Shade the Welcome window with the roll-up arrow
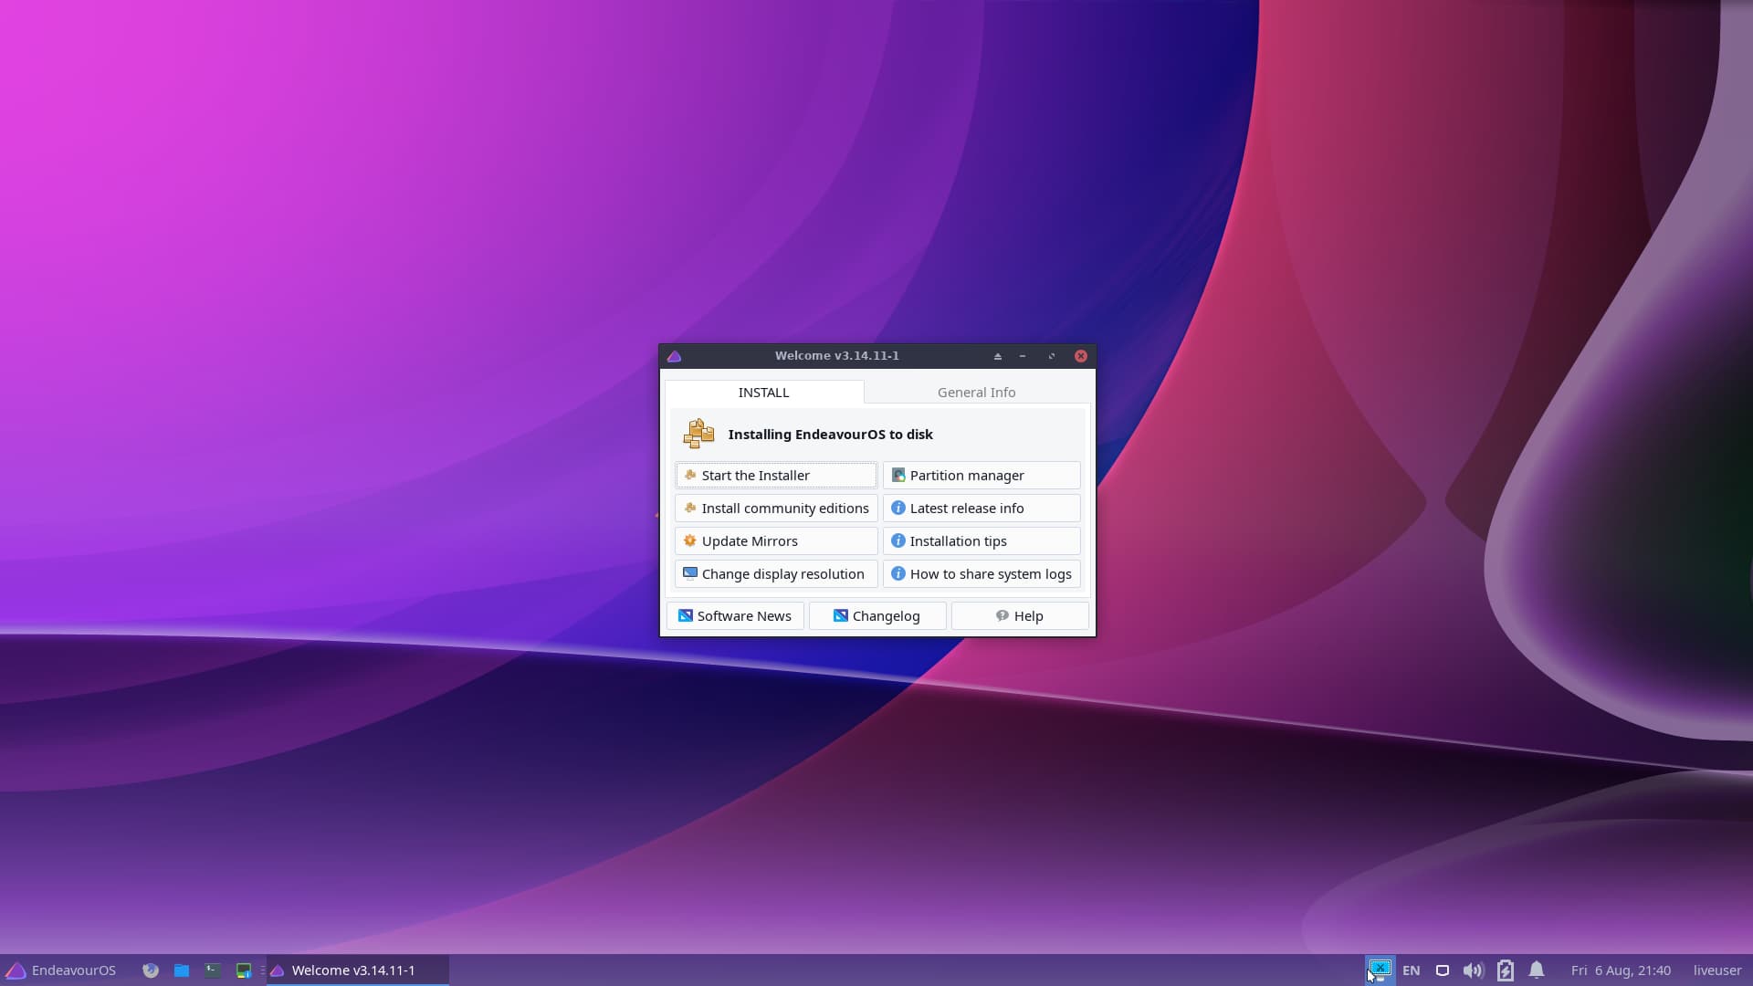Viewport: 1753px width, 986px height. pos(998,356)
